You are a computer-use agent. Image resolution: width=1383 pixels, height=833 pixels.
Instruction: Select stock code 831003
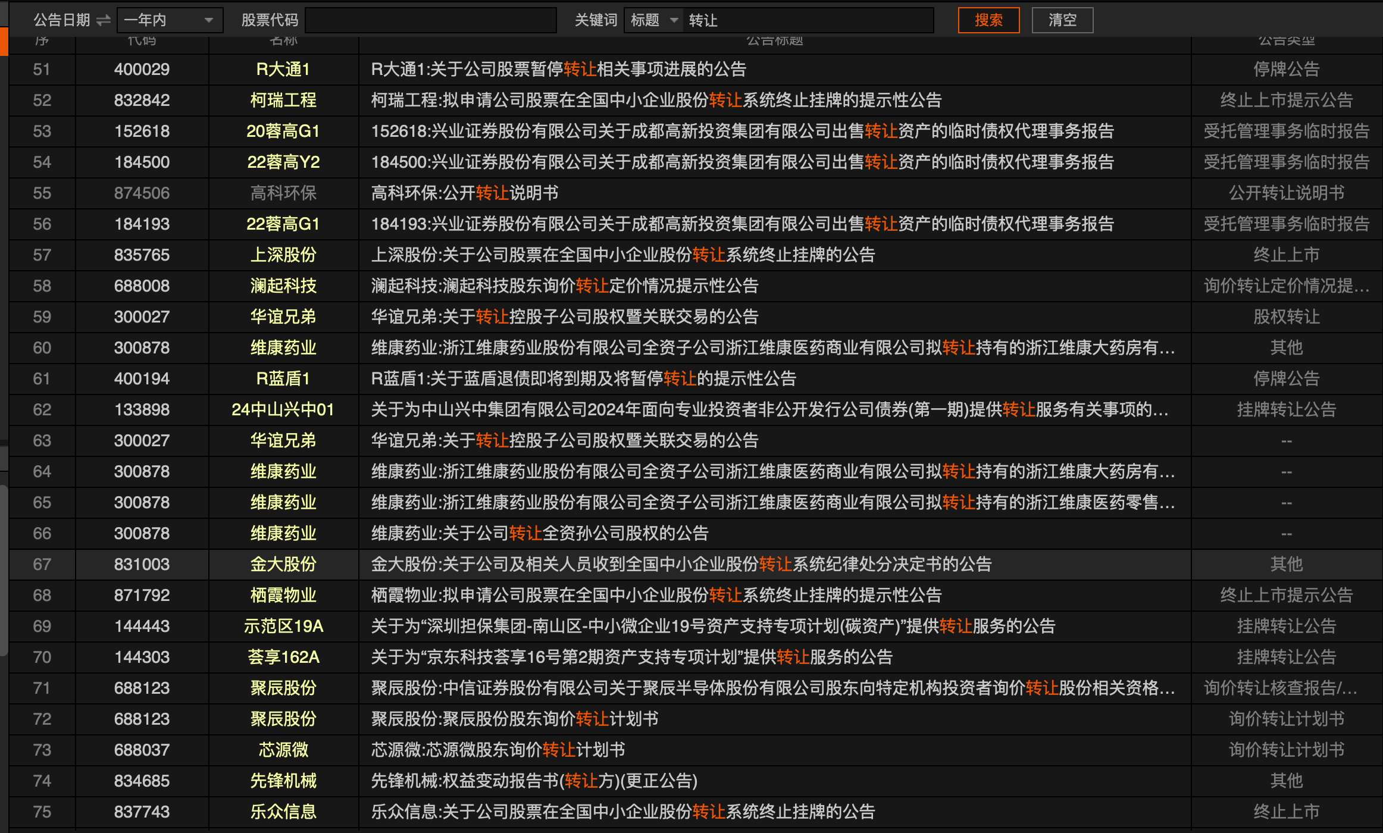[x=142, y=564]
